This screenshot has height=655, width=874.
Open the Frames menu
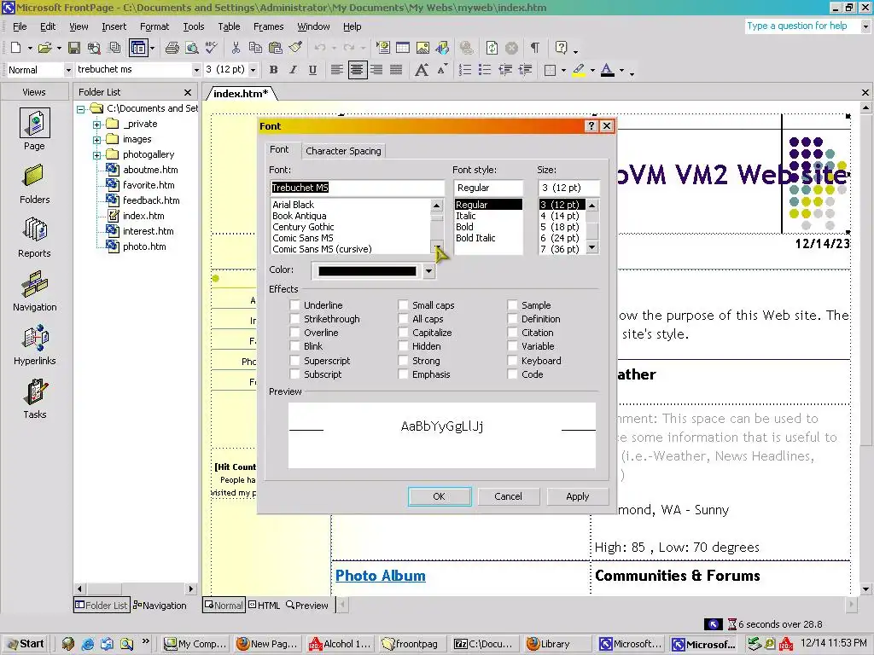click(x=268, y=26)
